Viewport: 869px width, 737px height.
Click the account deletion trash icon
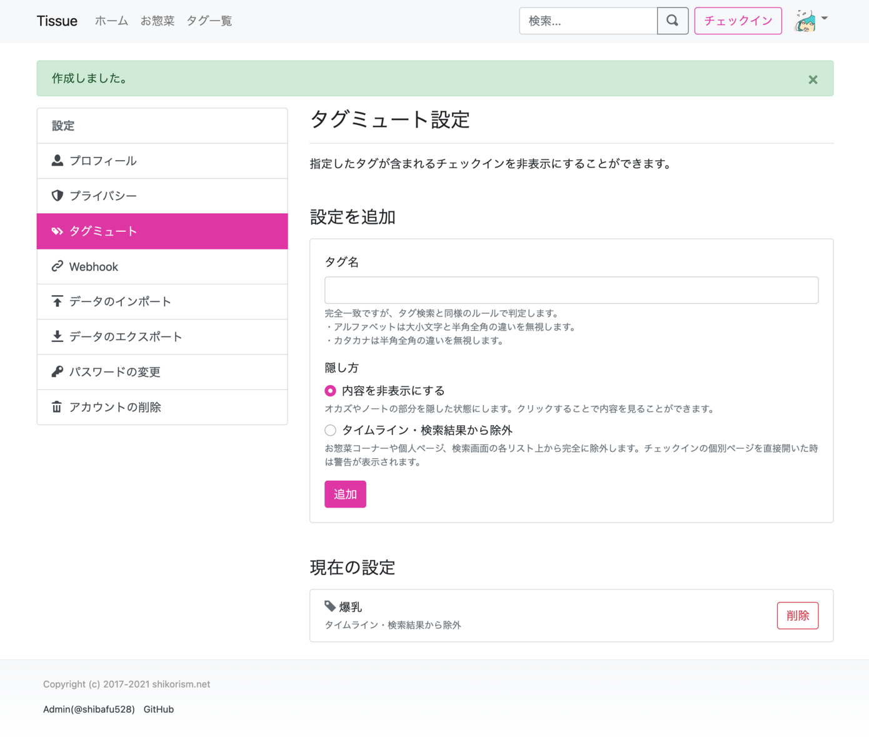click(57, 407)
